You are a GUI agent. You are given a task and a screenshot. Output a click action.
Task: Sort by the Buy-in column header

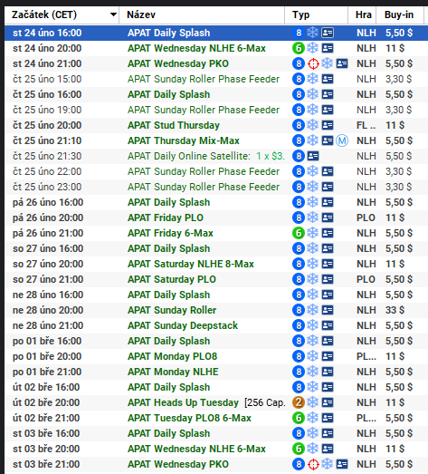point(399,15)
